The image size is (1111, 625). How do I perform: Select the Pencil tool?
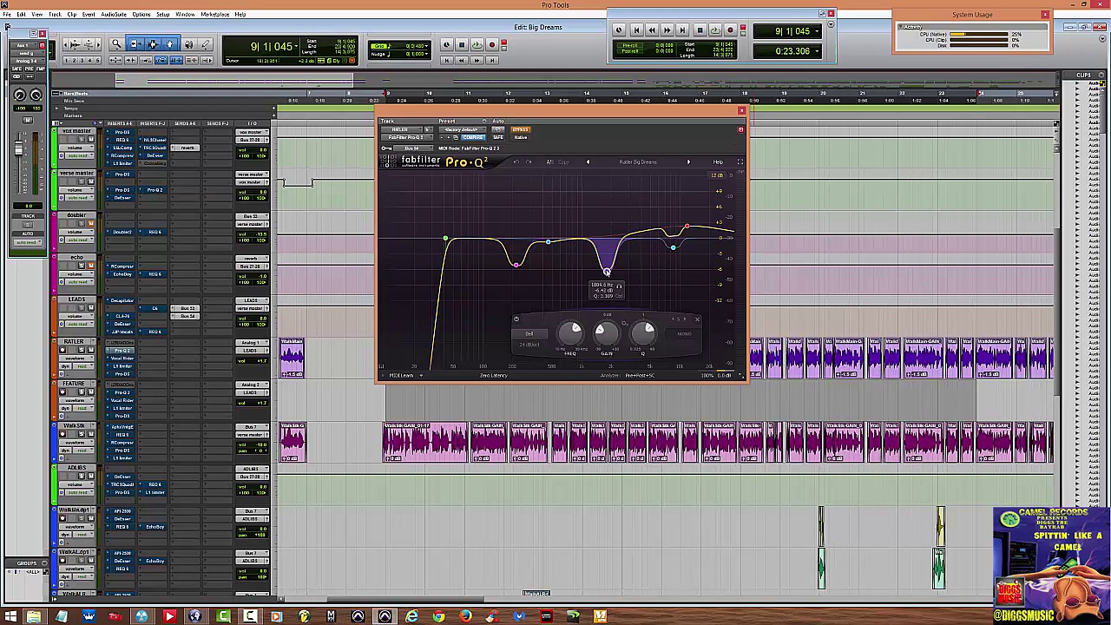[205, 44]
